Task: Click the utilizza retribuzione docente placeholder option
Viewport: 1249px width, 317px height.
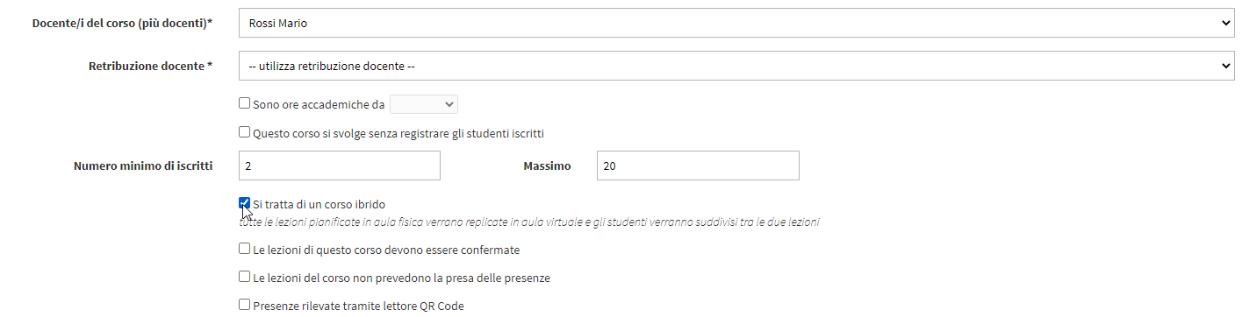Action: 332,66
